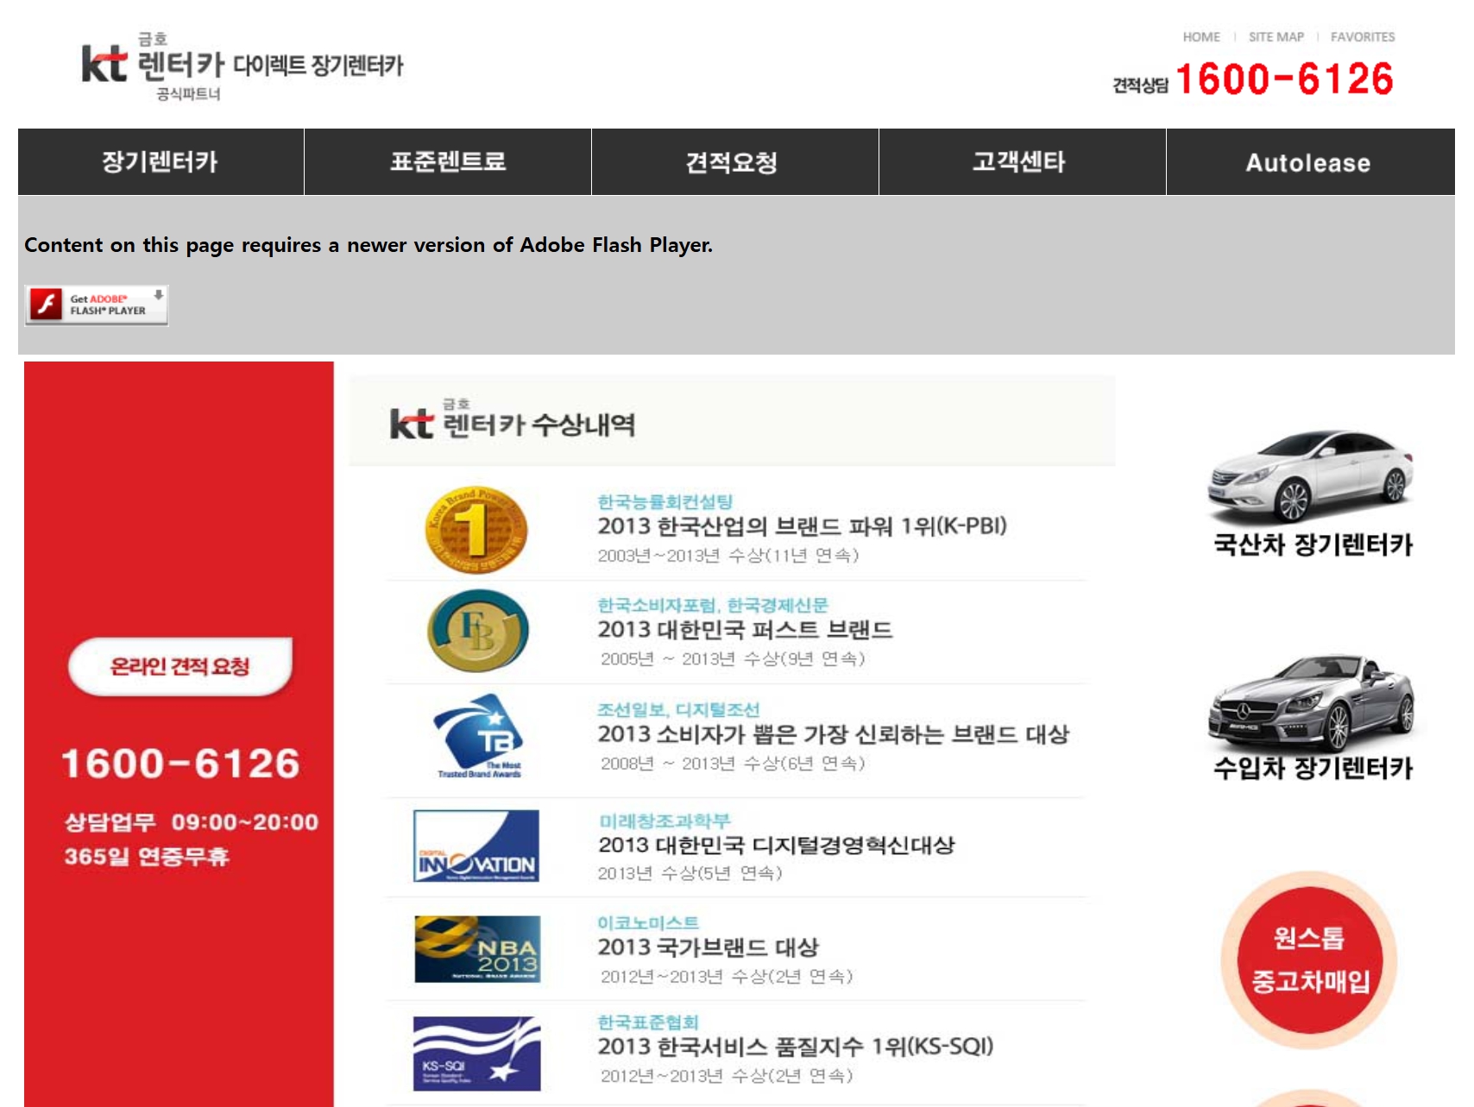Click the 조선일보, 디지털조선 label
This screenshot has width=1474, height=1107.
678,710
